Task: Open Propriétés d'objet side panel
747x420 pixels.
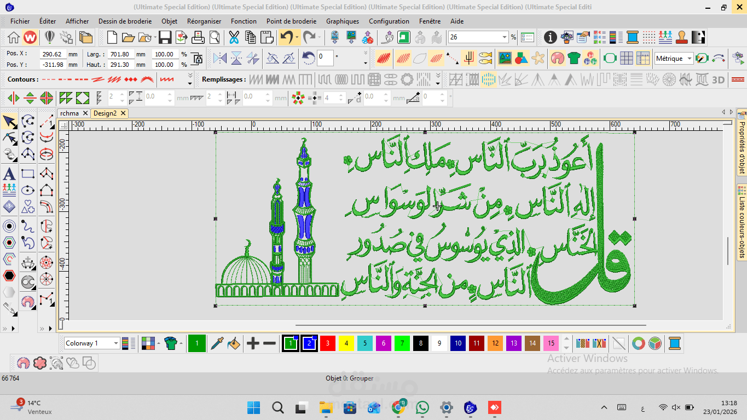Action: tap(742, 142)
